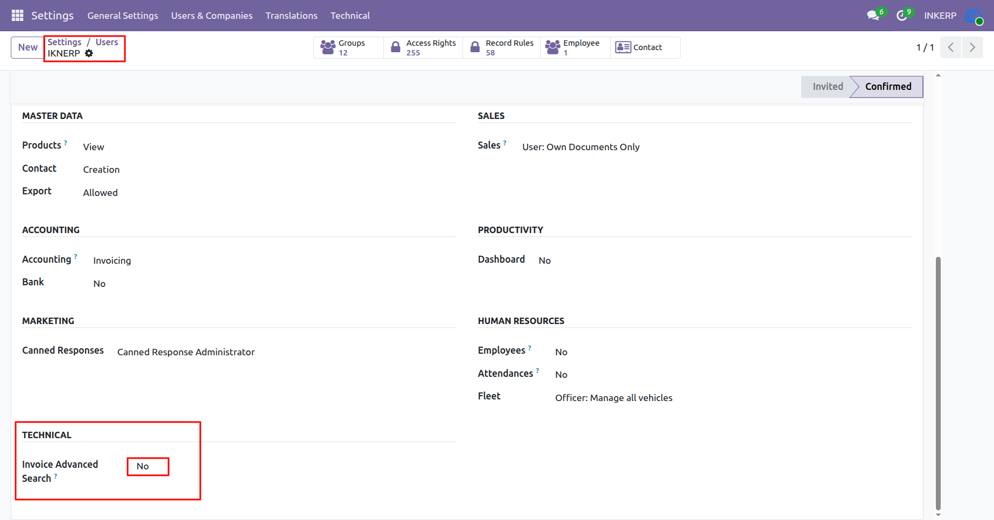The width and height of the screenshot is (994, 520).
Task: Select the Invited status stage
Action: pos(828,87)
